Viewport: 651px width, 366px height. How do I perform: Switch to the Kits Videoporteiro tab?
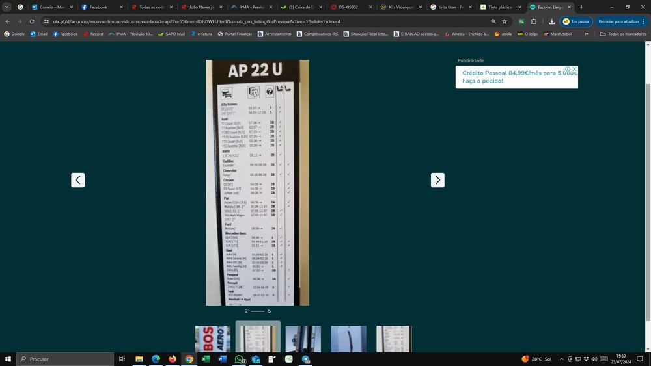coord(400,7)
